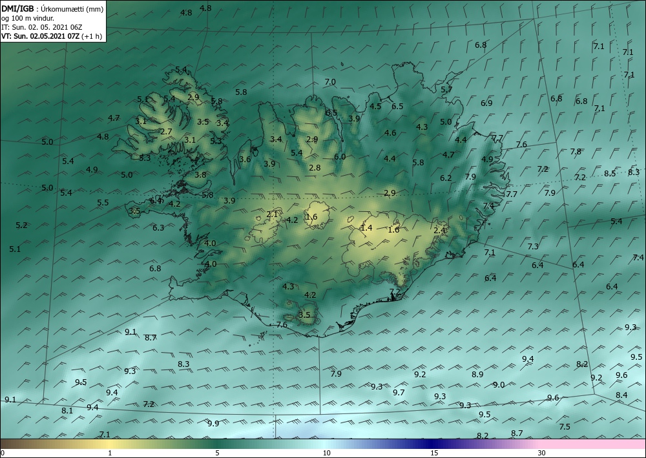
Task: Click the map value 6.9
Action: pos(486,103)
